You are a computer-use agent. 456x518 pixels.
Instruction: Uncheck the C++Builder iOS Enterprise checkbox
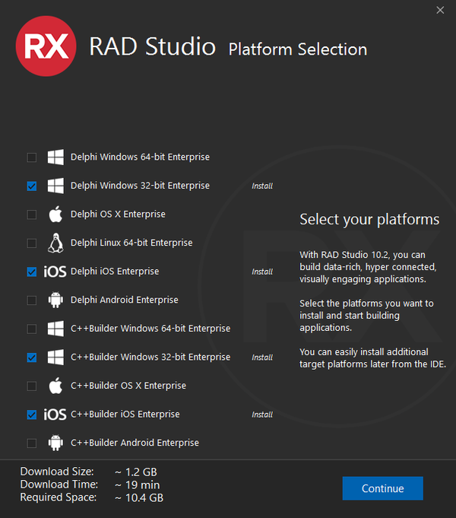(32, 415)
